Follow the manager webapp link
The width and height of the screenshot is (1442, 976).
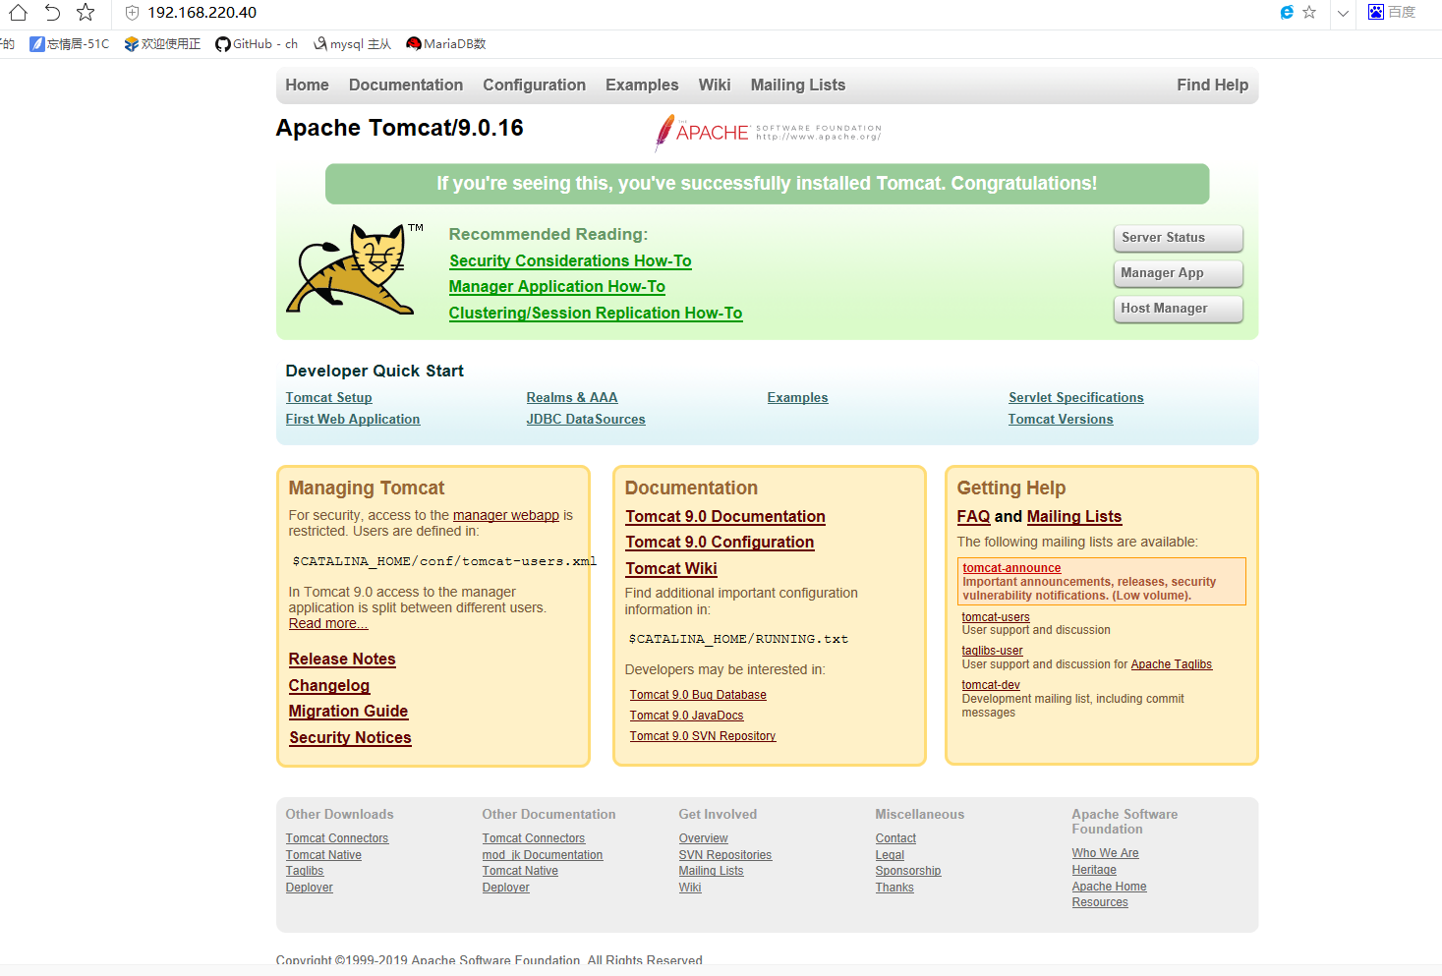[x=506, y=516]
